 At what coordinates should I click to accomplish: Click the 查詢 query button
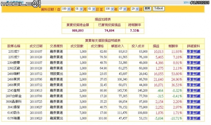(147, 9)
